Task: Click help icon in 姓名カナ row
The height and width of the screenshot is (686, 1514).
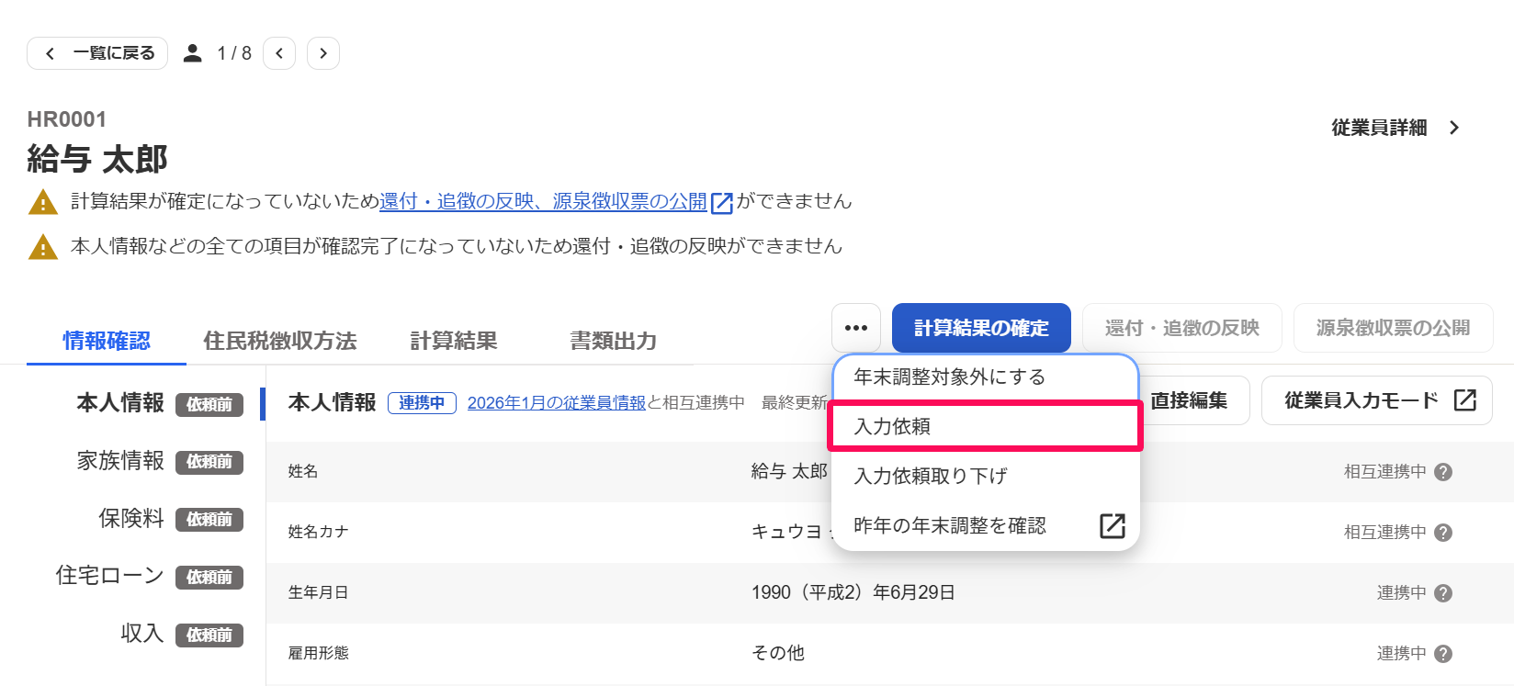Action: (x=1443, y=533)
